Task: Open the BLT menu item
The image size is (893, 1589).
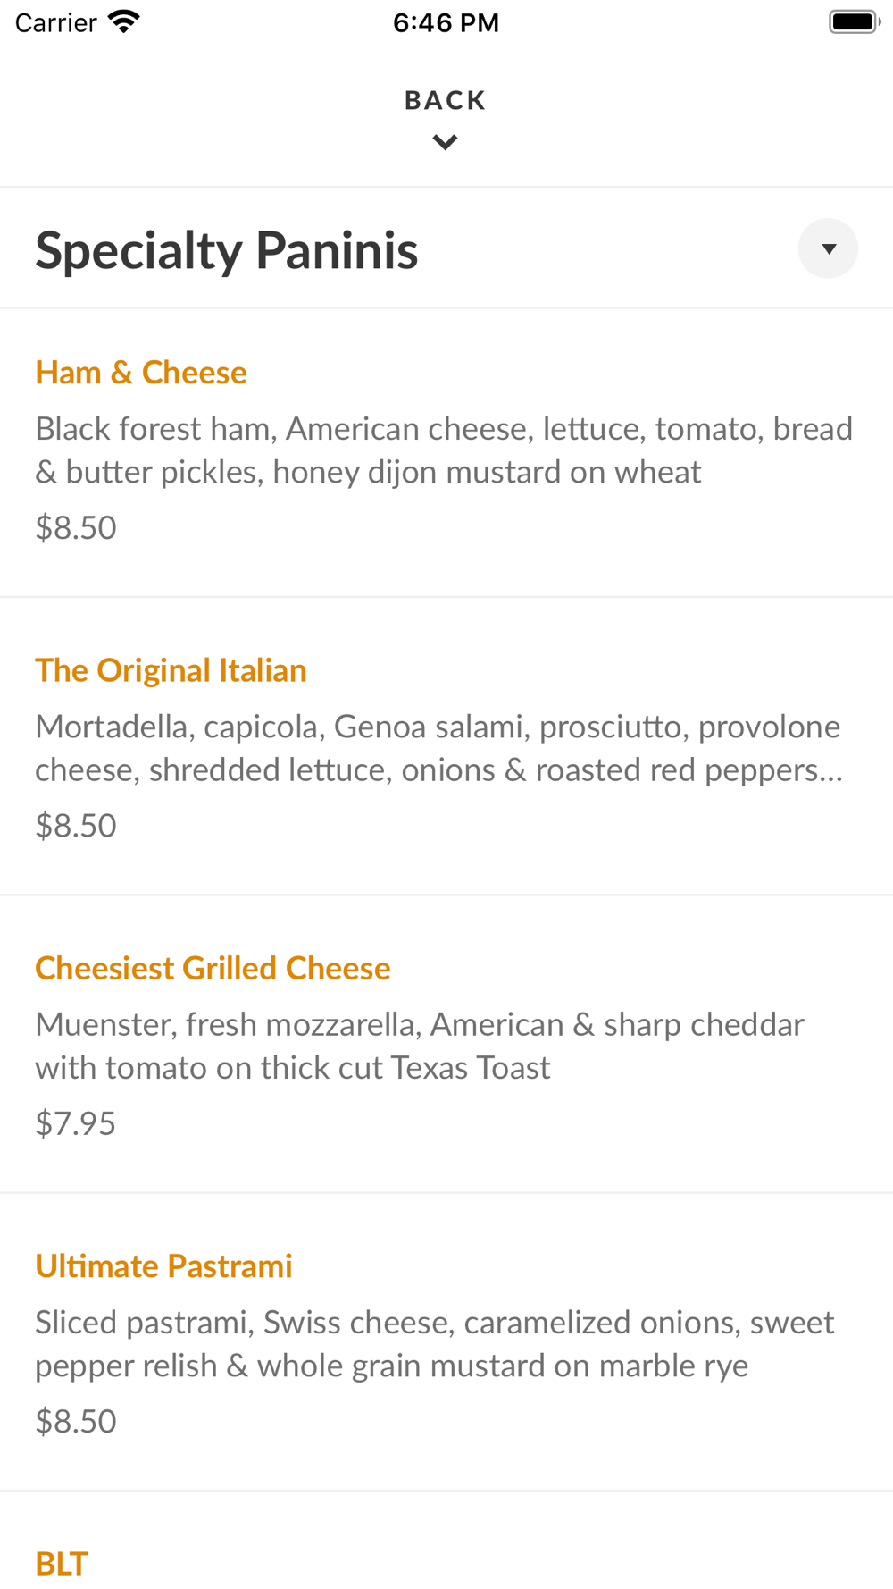Action: click(62, 1563)
